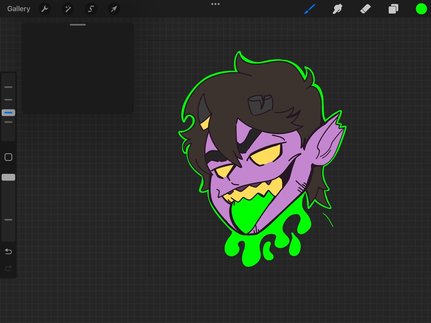The image size is (431, 323).
Task: Return to the Gallery
Action: pyautogui.click(x=19, y=9)
